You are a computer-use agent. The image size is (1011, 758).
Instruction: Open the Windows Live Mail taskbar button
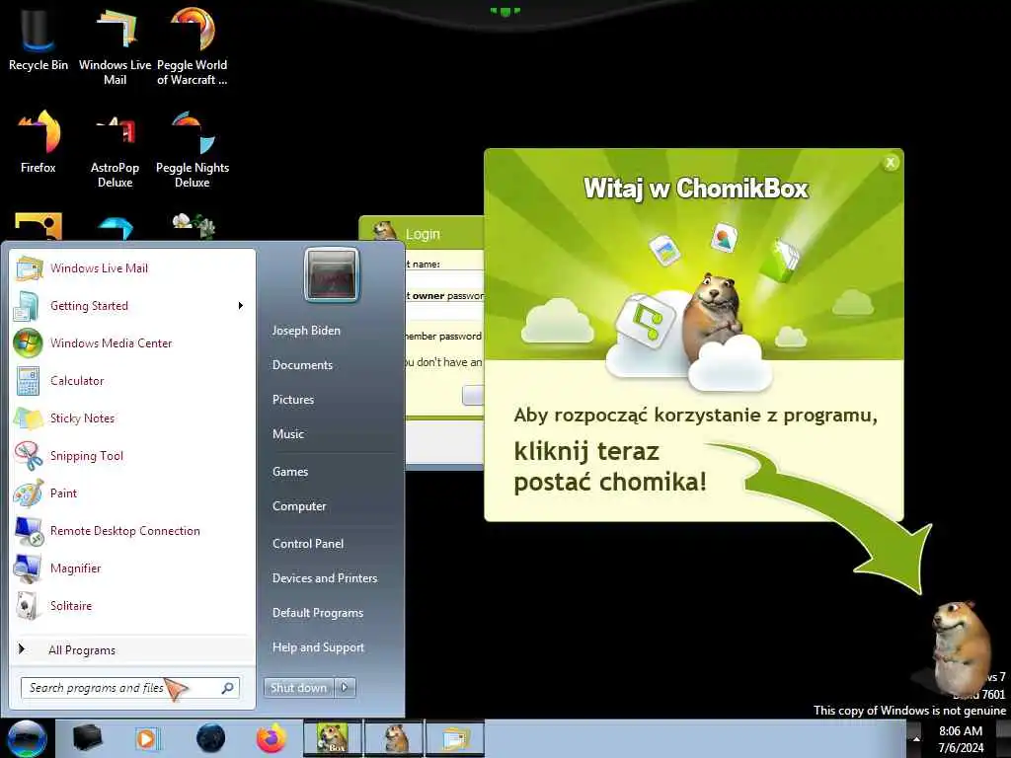click(x=454, y=738)
